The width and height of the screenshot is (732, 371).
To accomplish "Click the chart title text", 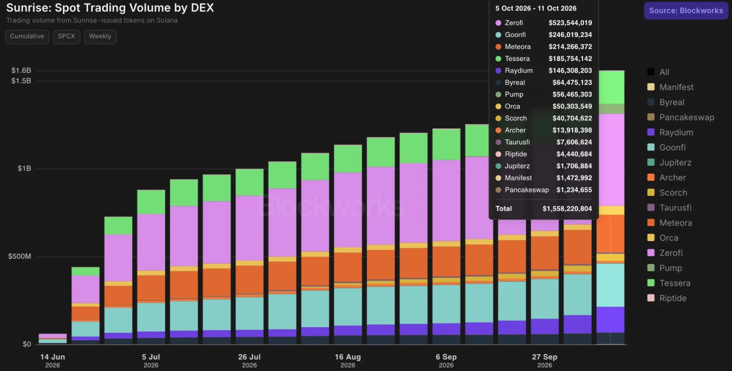I will coord(110,8).
